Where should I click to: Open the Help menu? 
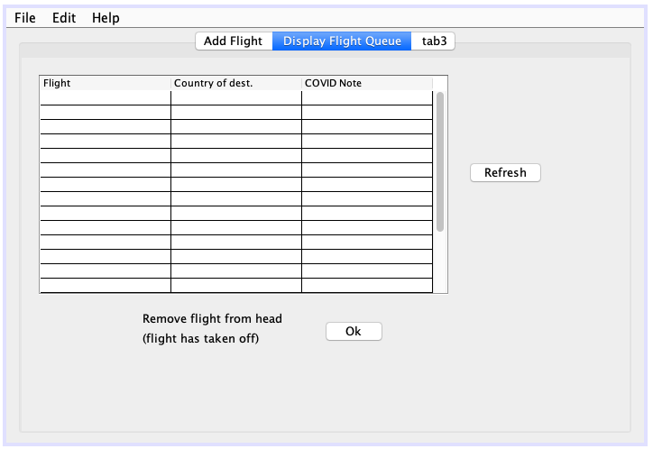pos(106,18)
